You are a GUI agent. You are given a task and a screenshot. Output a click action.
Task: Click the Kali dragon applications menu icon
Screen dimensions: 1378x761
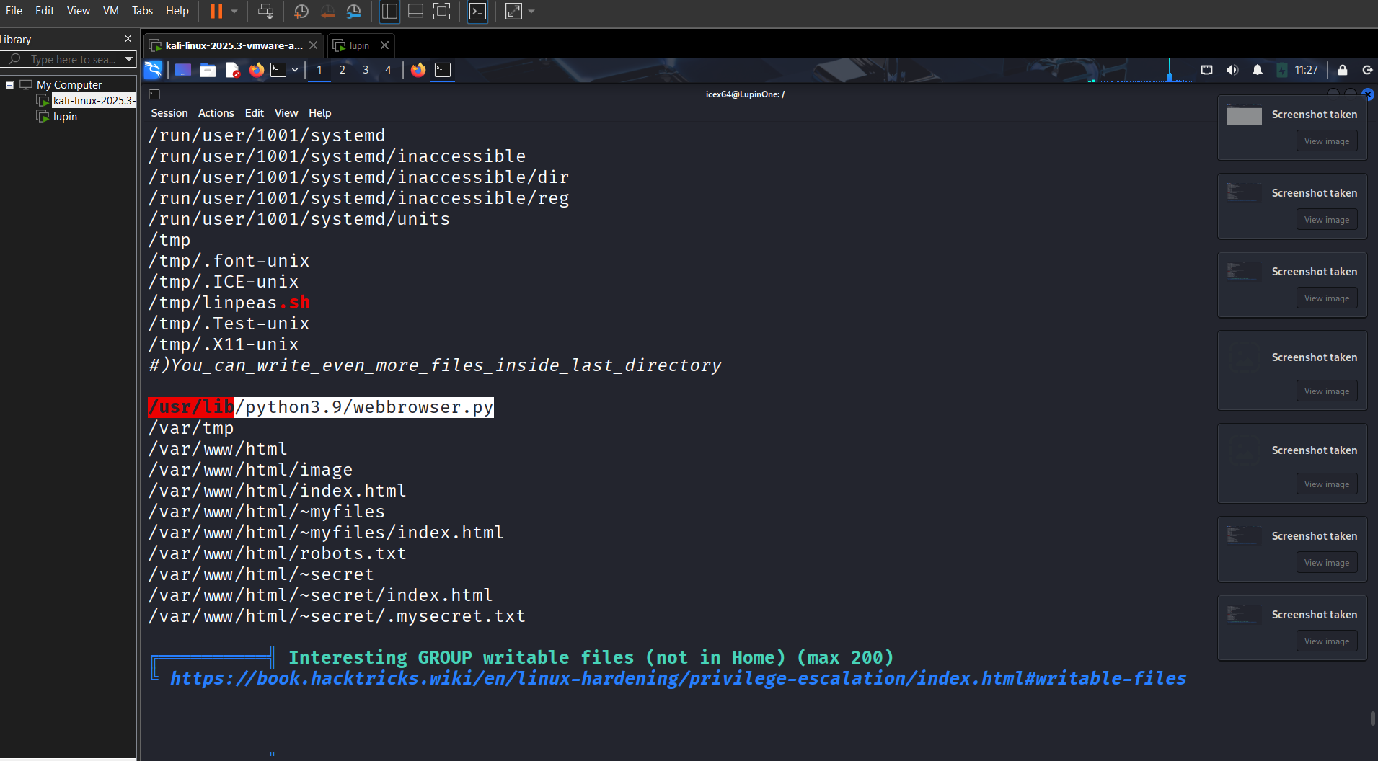[x=153, y=70]
